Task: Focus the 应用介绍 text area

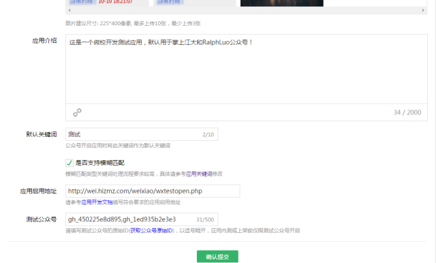Action: coord(247,69)
